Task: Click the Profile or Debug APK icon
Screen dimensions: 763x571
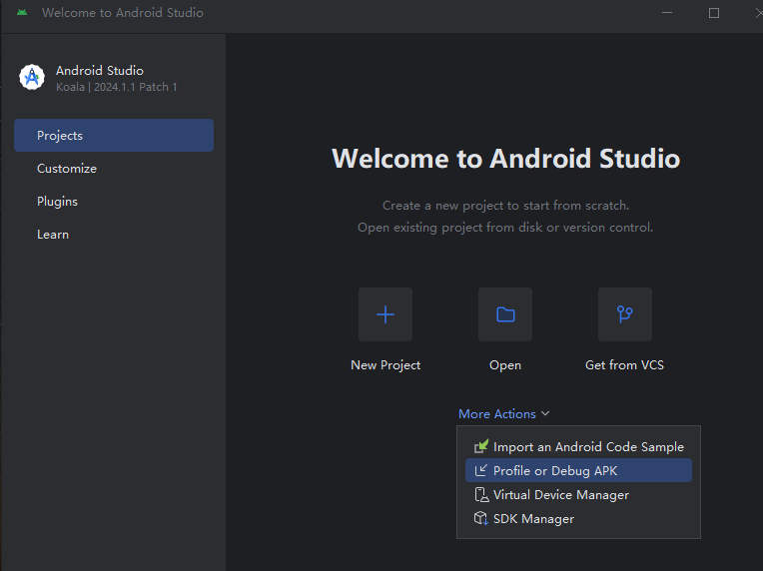Action: pos(480,470)
